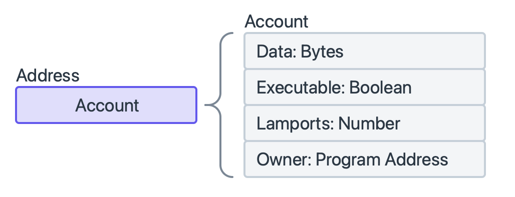The image size is (515, 197).
Task: Select the Data: Bytes row
Action: click(x=365, y=51)
